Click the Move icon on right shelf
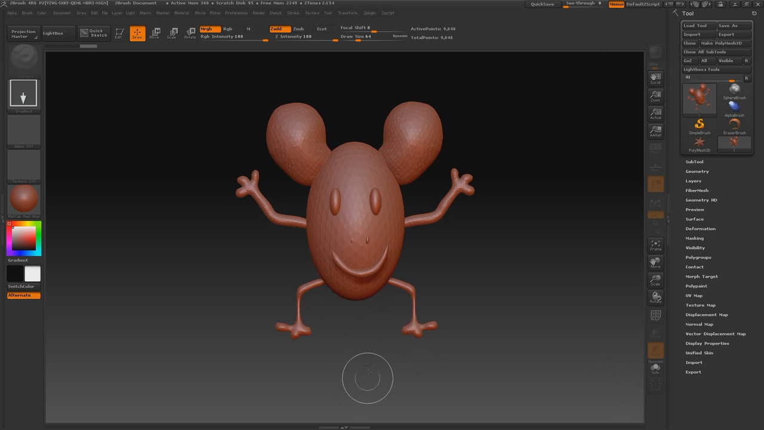Screen dimensions: 764x430 pos(655,262)
